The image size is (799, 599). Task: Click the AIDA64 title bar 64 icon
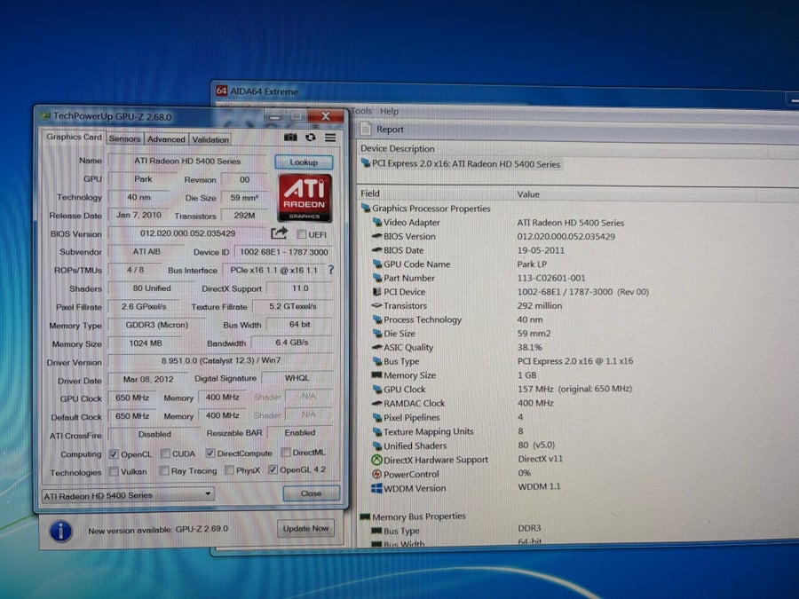coord(221,91)
